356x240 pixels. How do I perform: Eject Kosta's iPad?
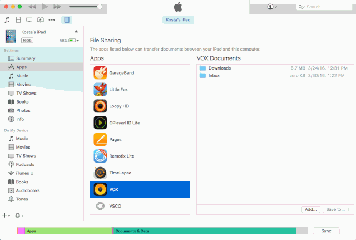tap(76, 32)
